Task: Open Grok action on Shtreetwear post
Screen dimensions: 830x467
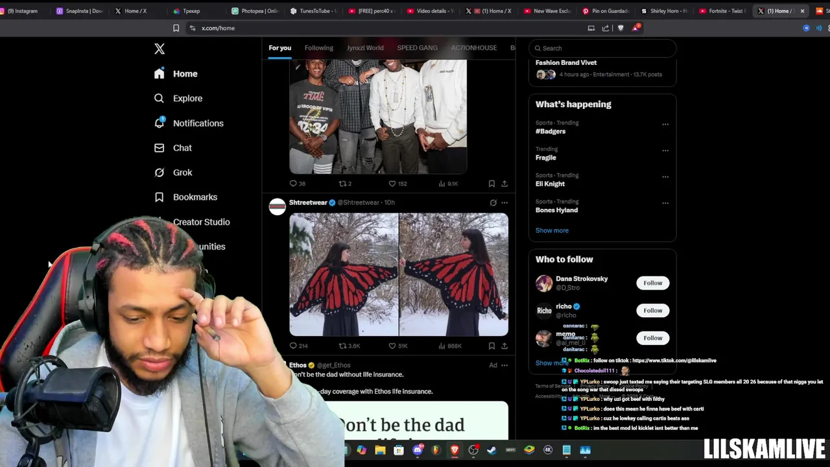Action: pos(493,202)
